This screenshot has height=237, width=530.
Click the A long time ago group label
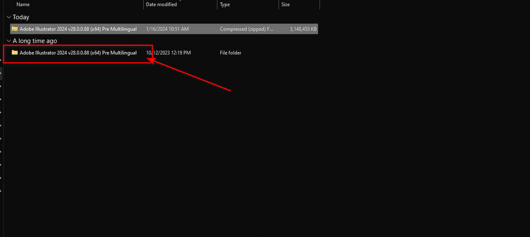35,41
